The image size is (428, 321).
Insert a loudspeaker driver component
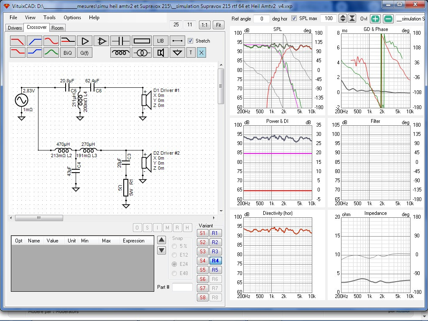pos(160,53)
